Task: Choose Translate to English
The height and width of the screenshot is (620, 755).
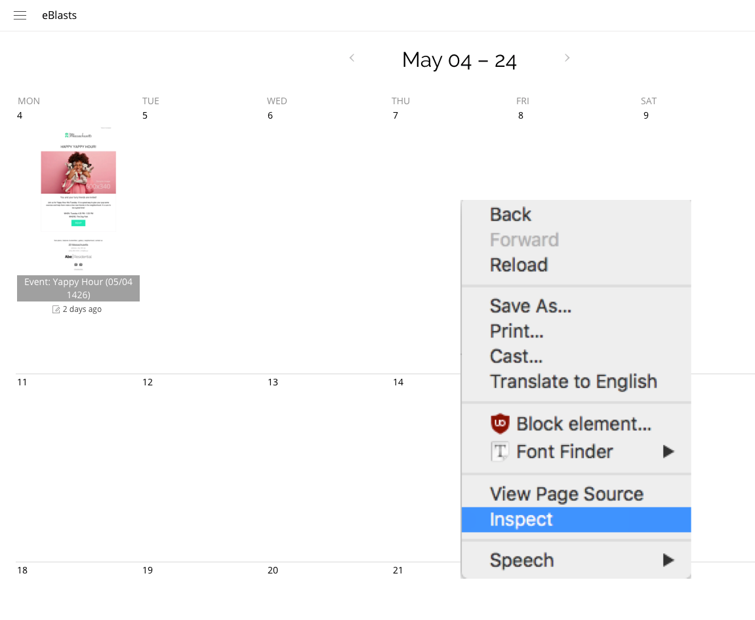Action: [573, 381]
